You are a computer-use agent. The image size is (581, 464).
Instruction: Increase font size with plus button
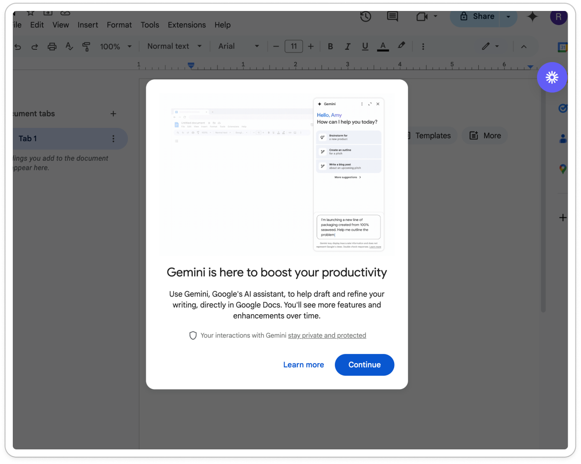tap(311, 47)
